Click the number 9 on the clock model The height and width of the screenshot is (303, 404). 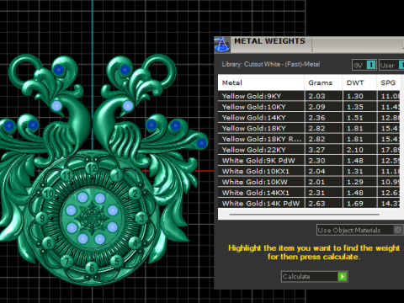pyautogui.click(x=42, y=218)
